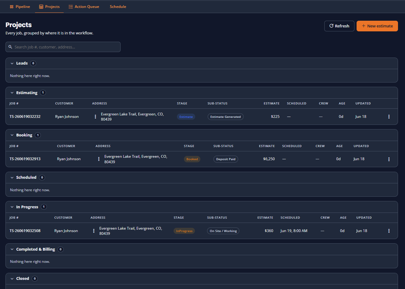This screenshot has width=405, height=289.
Task: Open row actions menu for job TS-260619032232
Action: pos(389,117)
